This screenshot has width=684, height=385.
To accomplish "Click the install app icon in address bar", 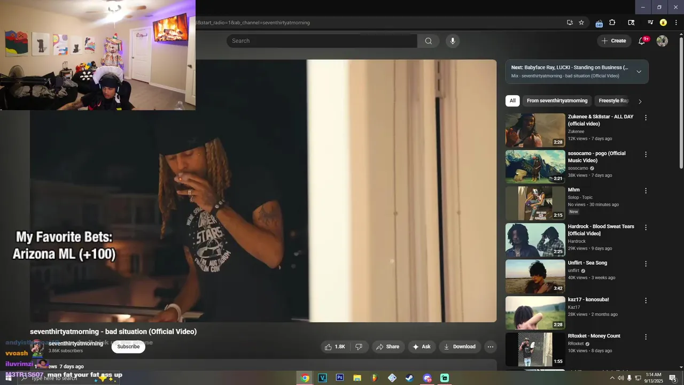I will [x=570, y=22].
